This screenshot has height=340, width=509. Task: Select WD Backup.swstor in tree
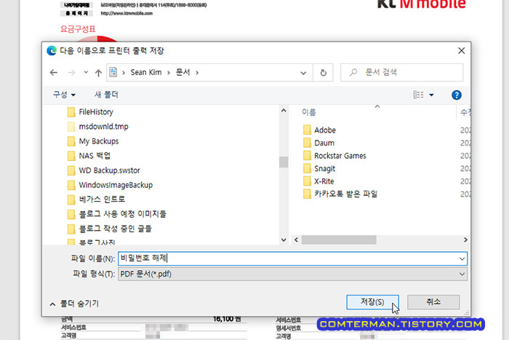tap(109, 170)
